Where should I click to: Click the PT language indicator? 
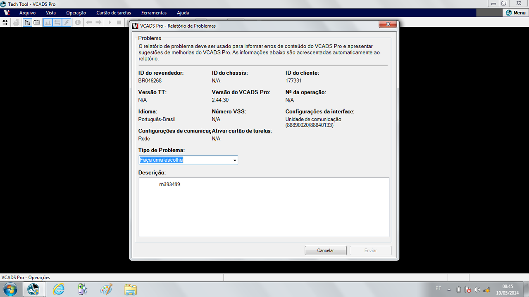point(438,288)
